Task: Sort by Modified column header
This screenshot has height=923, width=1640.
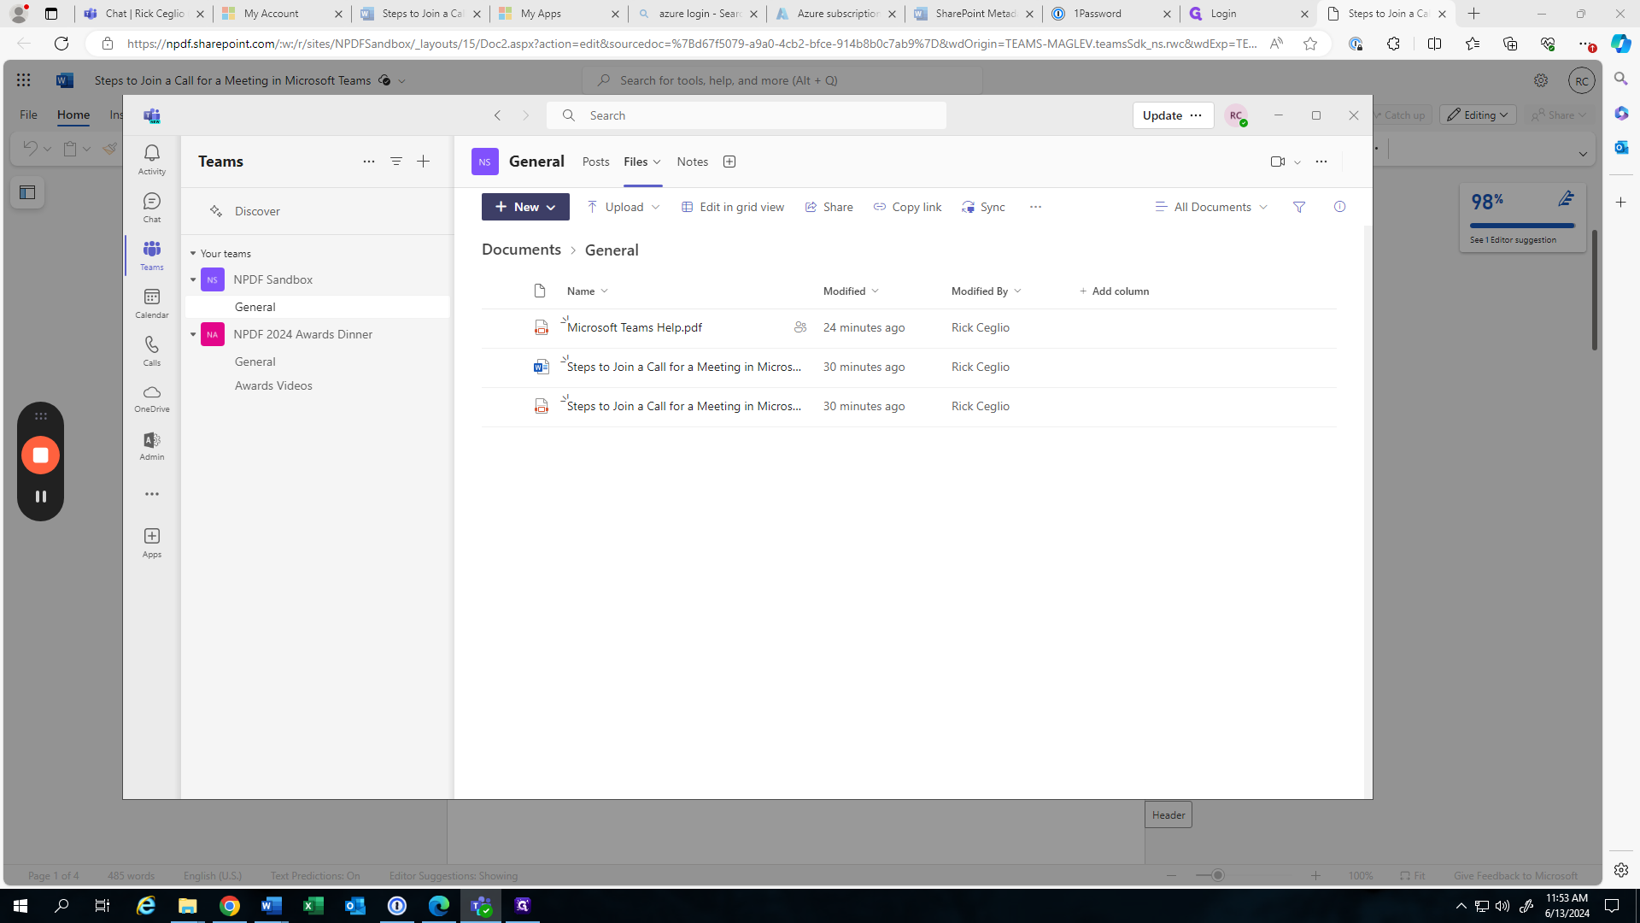Action: pos(851,291)
